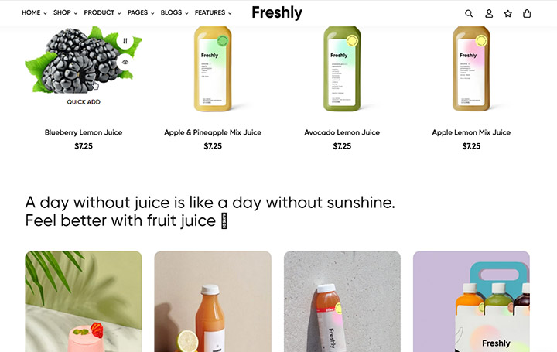Open Apple Lemon Mix Juice product link

pos(471,132)
